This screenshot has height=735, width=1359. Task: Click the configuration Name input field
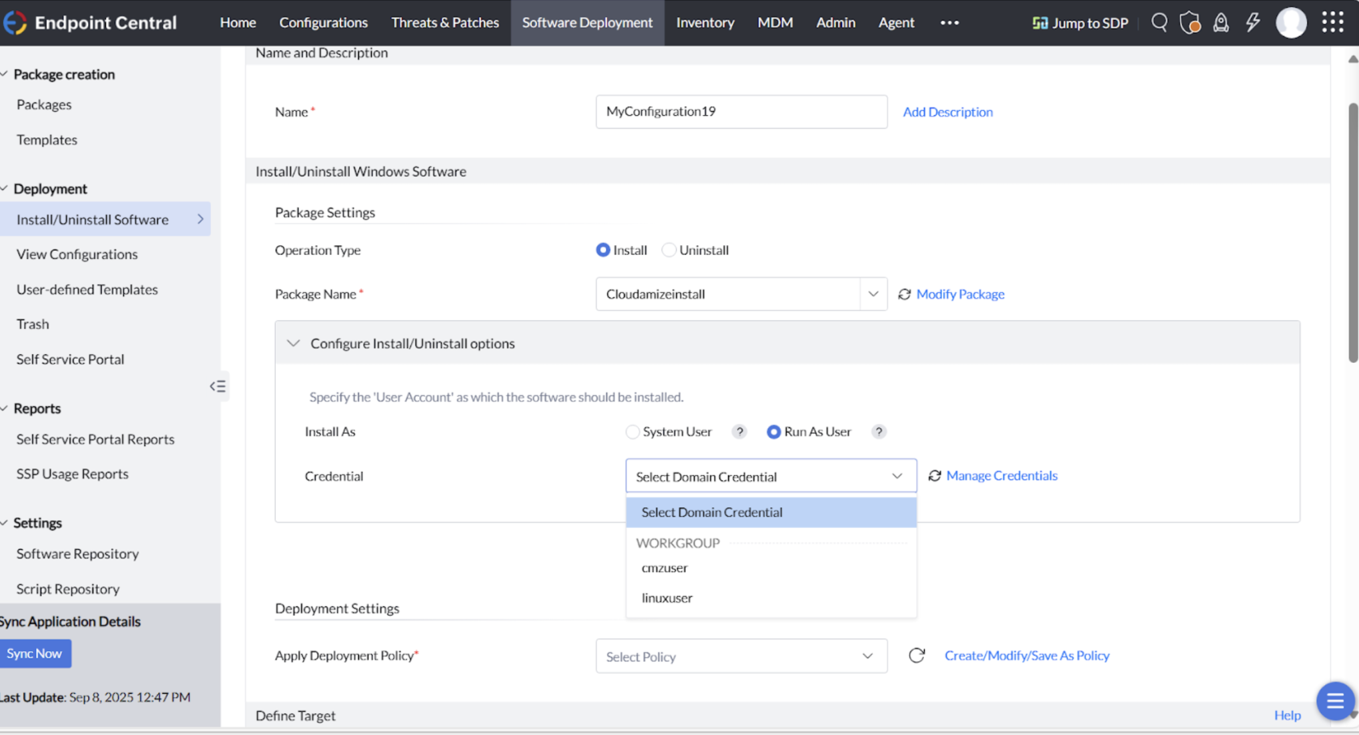click(x=741, y=112)
